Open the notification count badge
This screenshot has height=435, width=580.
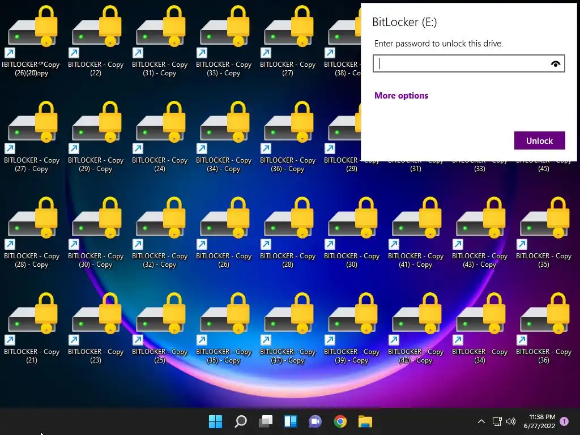[x=564, y=421]
